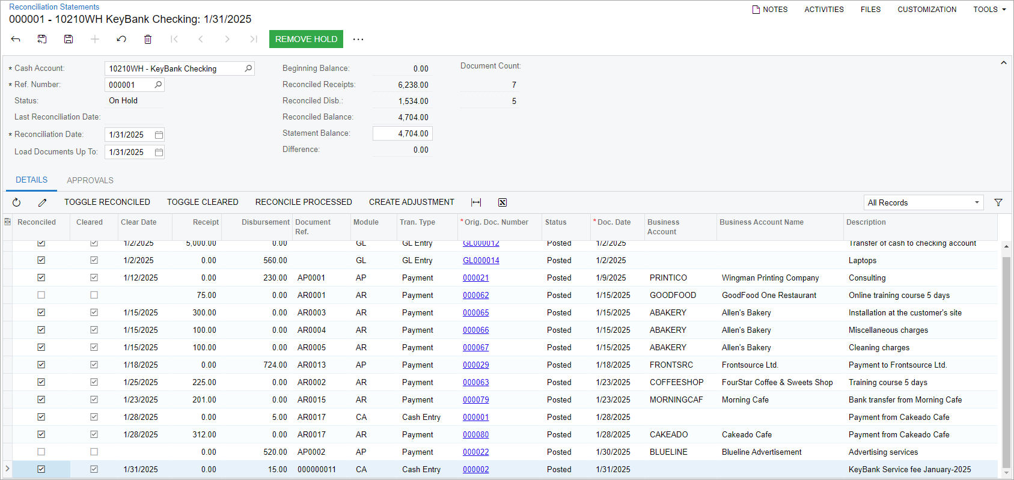
Task: Open the Reconciliation Date calendar picker
Action: [159, 135]
